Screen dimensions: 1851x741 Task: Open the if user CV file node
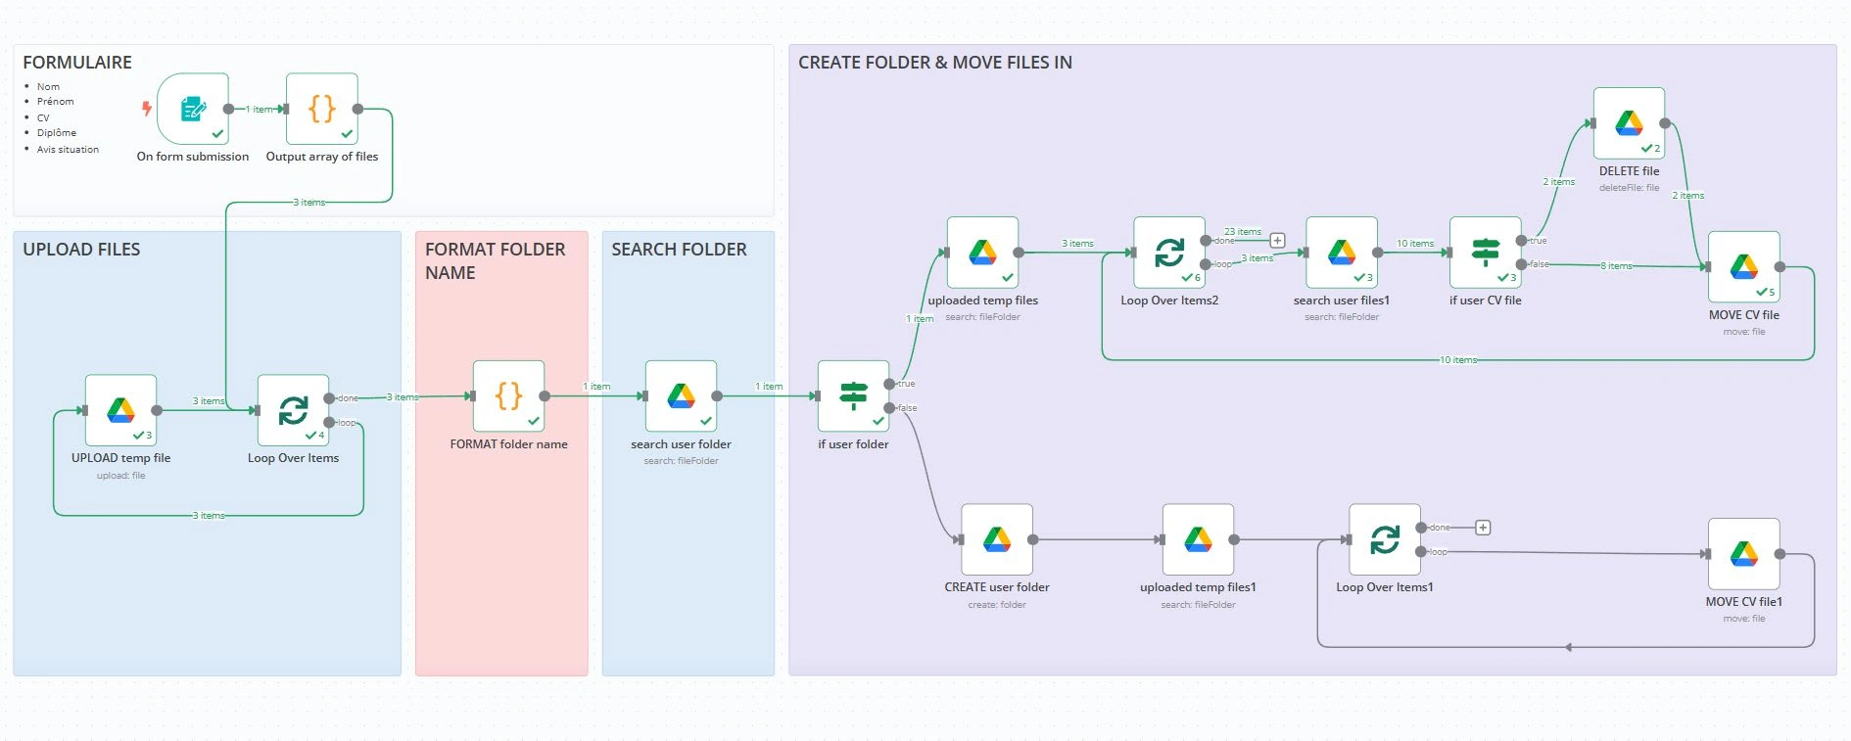pos(1486,253)
